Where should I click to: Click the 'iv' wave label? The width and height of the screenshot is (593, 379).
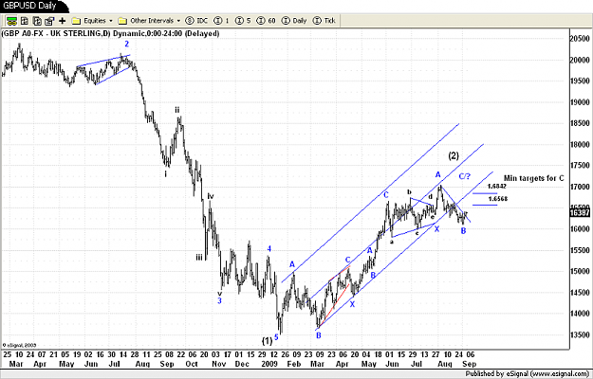pos(211,196)
